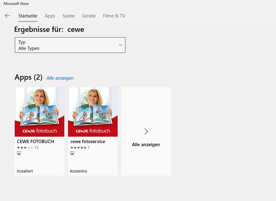Click the star rating of cewe fotoservice
276x201 pixels.
[x=78, y=148]
